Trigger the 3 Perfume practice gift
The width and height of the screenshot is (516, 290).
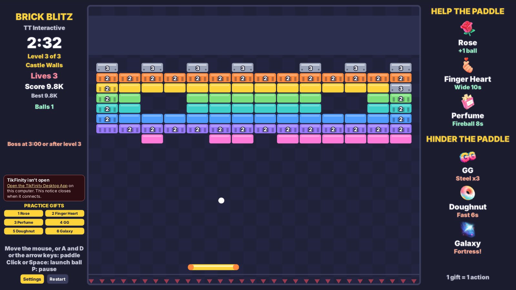click(x=24, y=222)
